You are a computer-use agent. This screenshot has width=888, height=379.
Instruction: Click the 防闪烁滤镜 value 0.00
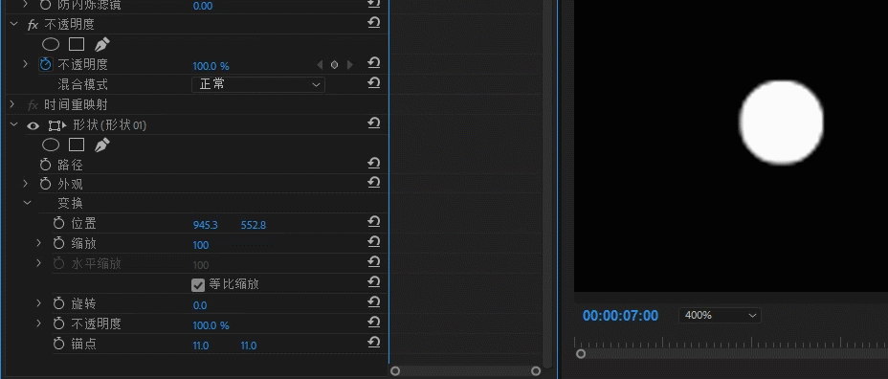tap(203, 7)
